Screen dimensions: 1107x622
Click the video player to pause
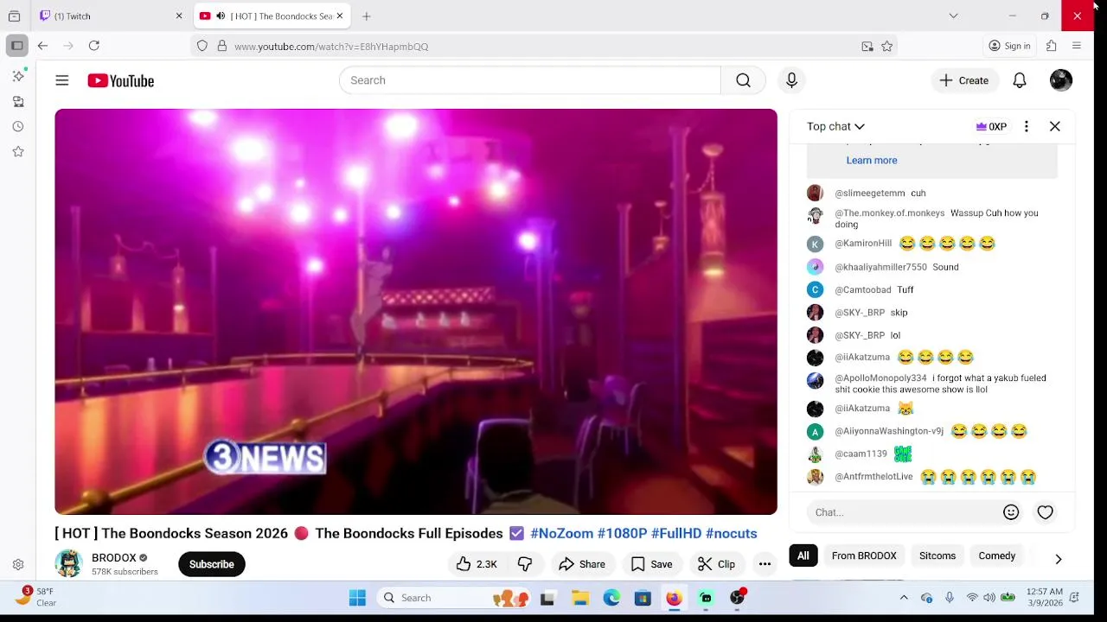pyautogui.click(x=416, y=312)
